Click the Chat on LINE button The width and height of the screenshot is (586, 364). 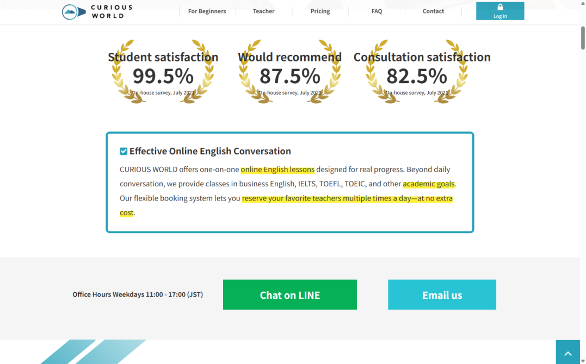coord(290,294)
